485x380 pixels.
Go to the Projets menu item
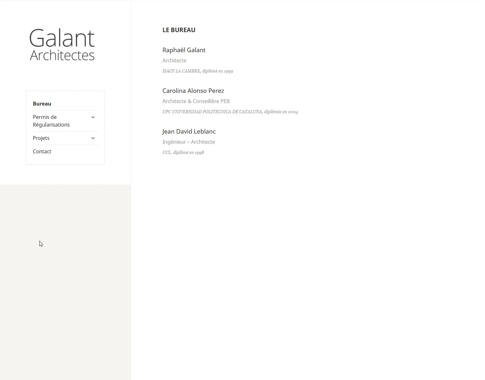[41, 138]
